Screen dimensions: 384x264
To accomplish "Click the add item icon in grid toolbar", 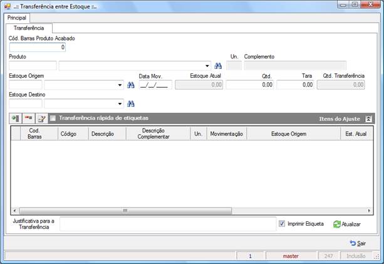I will coord(16,119).
